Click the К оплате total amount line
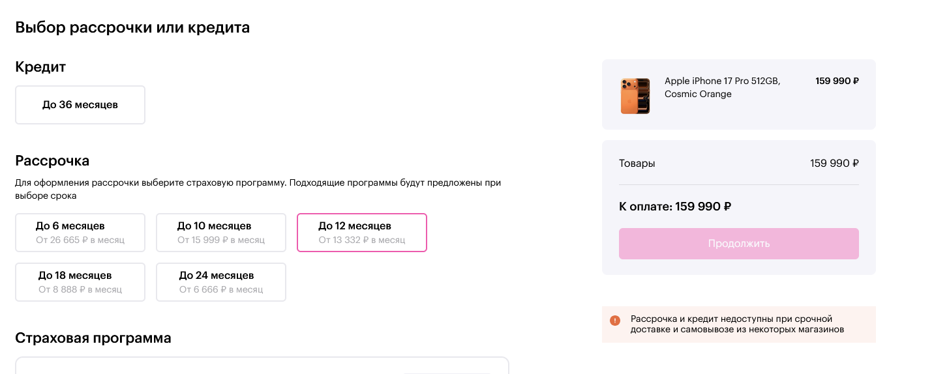Viewport: 934px width, 374px height. tap(675, 207)
